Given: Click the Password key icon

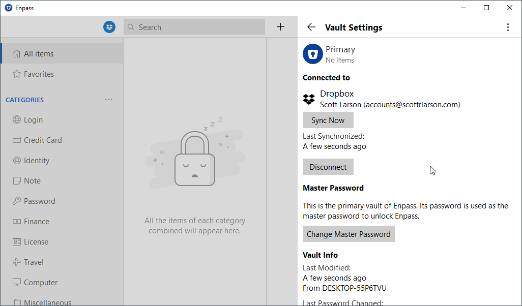Looking at the screenshot, I should (x=16, y=201).
